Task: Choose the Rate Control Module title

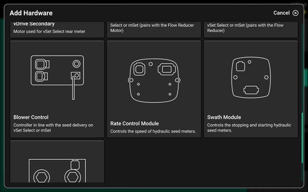Action: click(x=135, y=123)
